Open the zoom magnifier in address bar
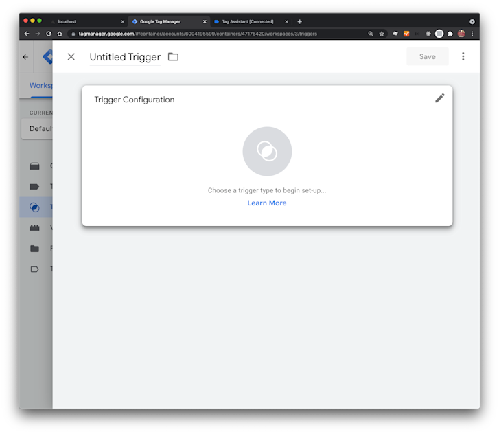The width and height of the screenshot is (499, 434). [x=371, y=34]
